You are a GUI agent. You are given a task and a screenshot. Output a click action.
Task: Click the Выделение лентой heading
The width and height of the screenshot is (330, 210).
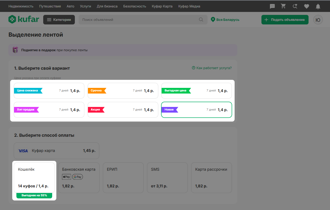pos(35,35)
